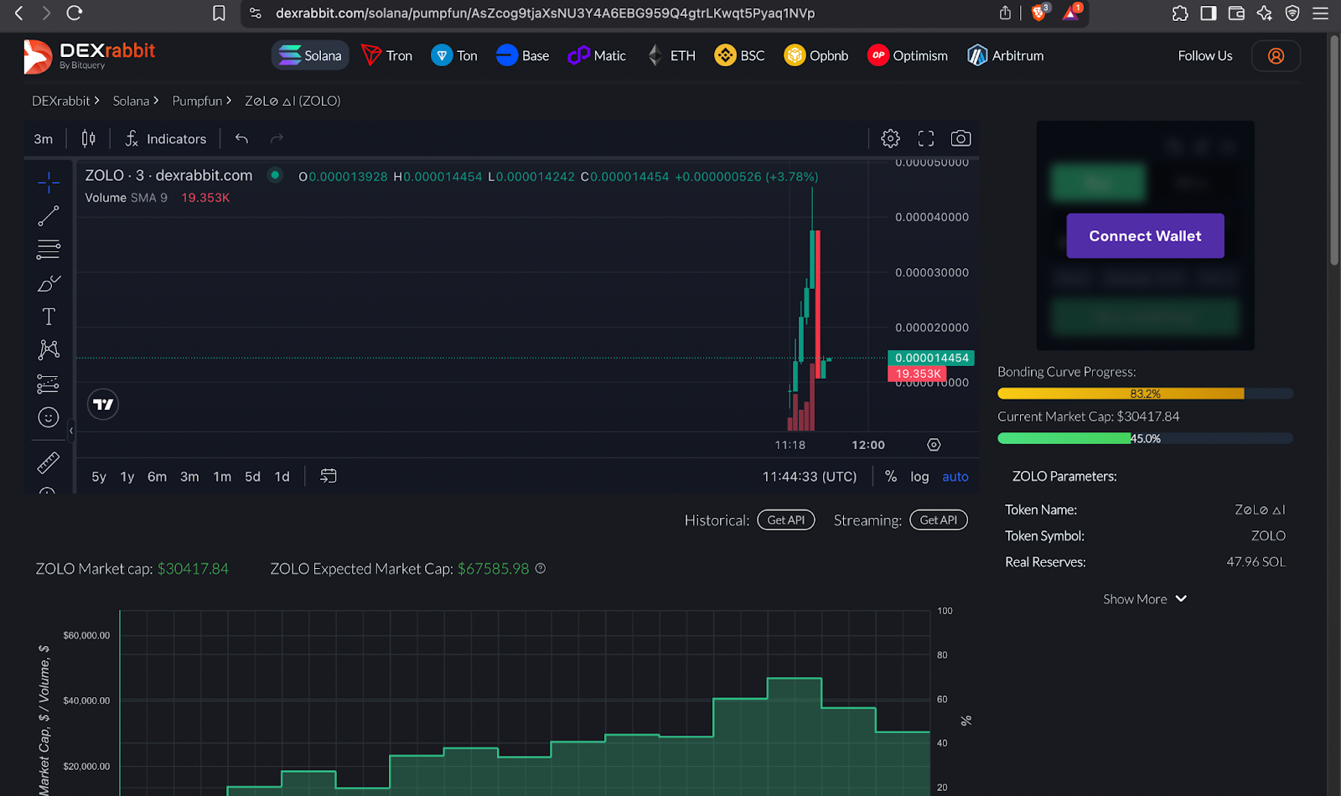Toggle percent scale mode

[891, 476]
